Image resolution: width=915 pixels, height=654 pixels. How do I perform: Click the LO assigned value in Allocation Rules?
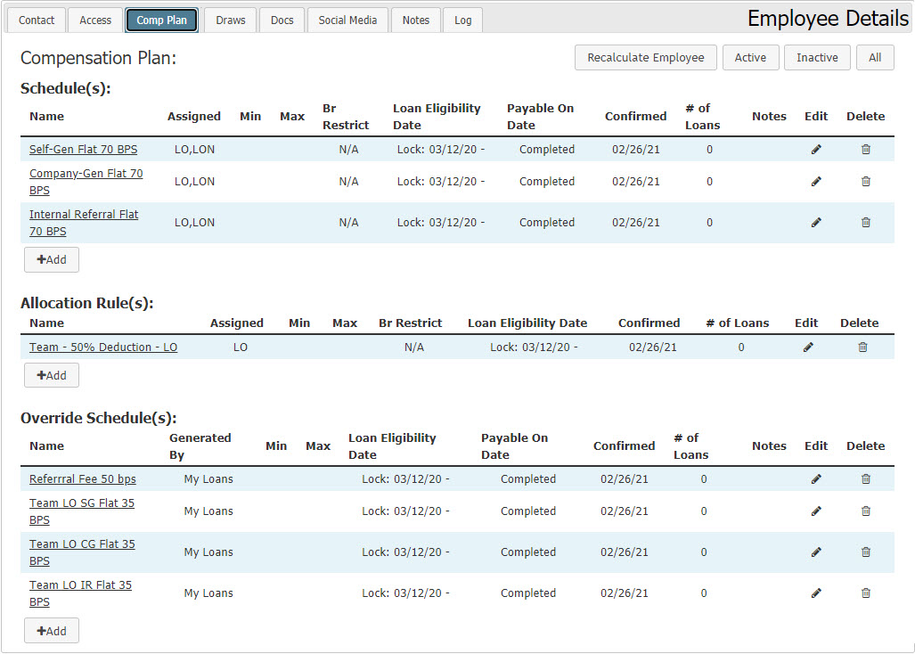241,347
